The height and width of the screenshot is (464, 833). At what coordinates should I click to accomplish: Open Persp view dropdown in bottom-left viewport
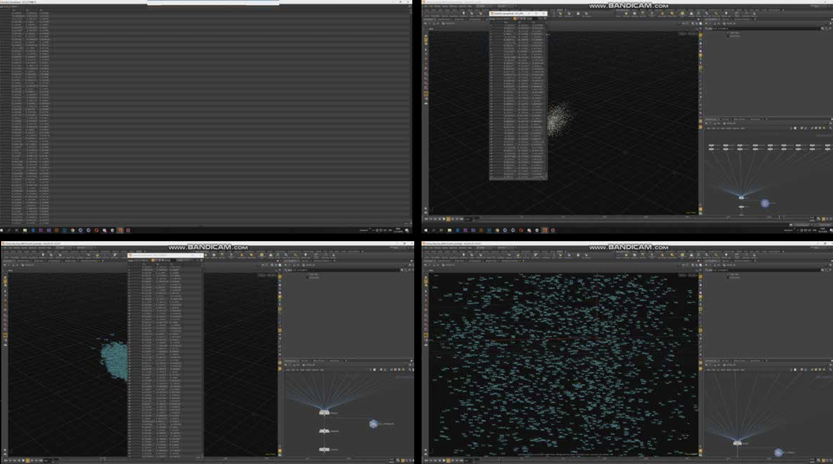[x=262, y=275]
